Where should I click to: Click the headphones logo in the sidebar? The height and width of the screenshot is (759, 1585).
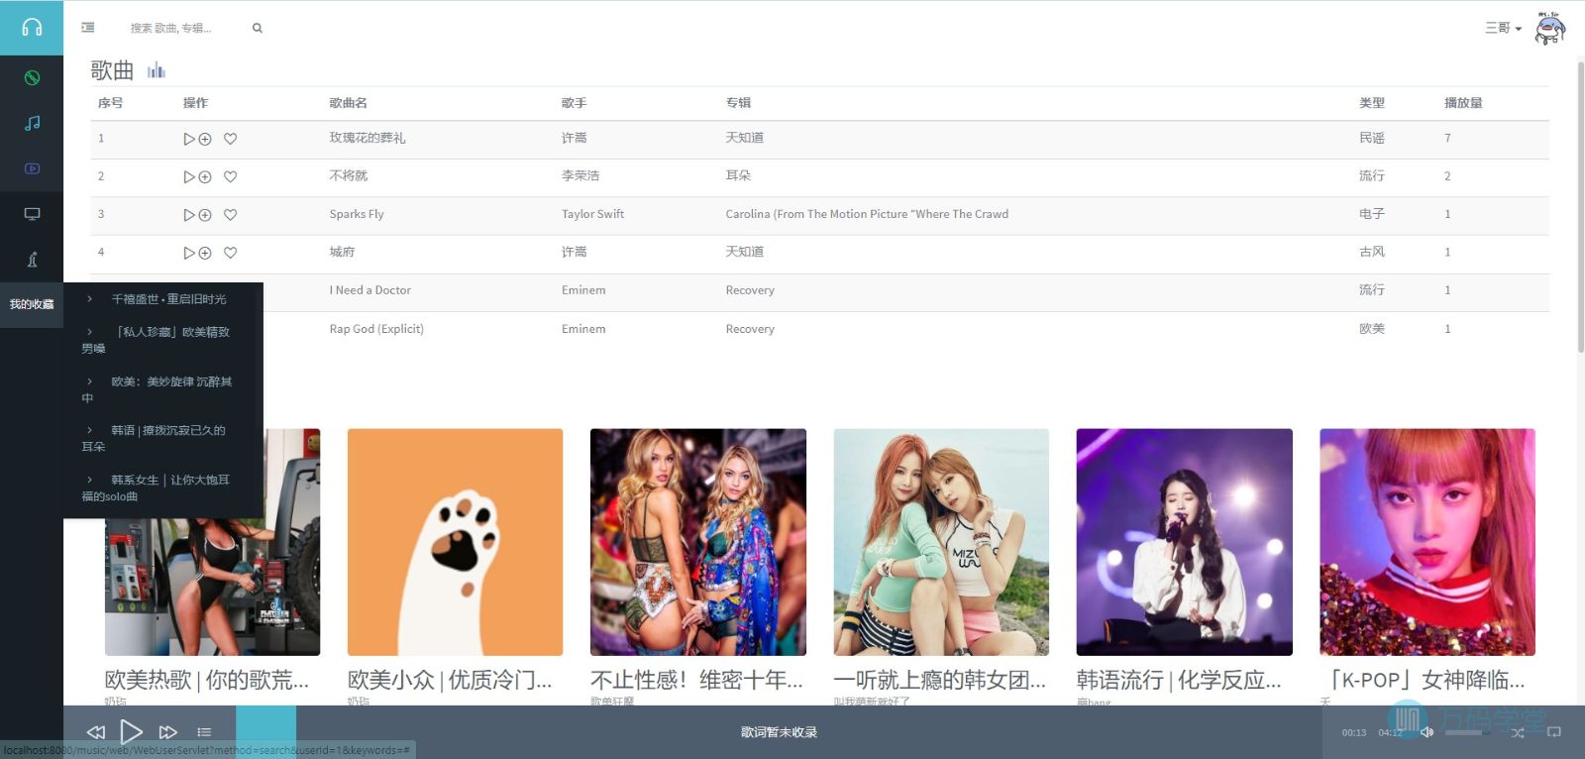click(x=32, y=28)
